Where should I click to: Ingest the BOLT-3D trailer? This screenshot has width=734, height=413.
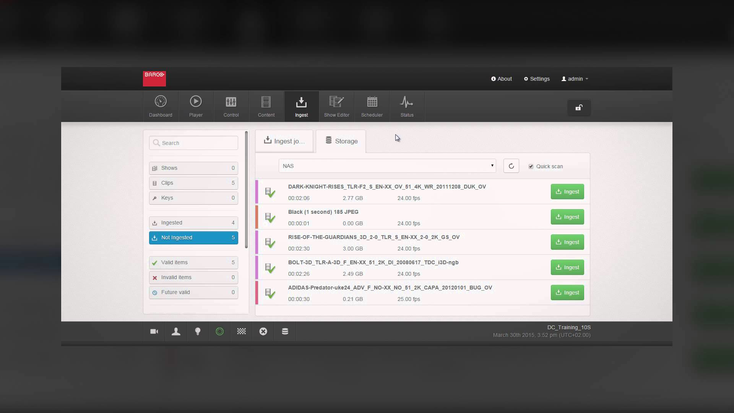coord(567,267)
